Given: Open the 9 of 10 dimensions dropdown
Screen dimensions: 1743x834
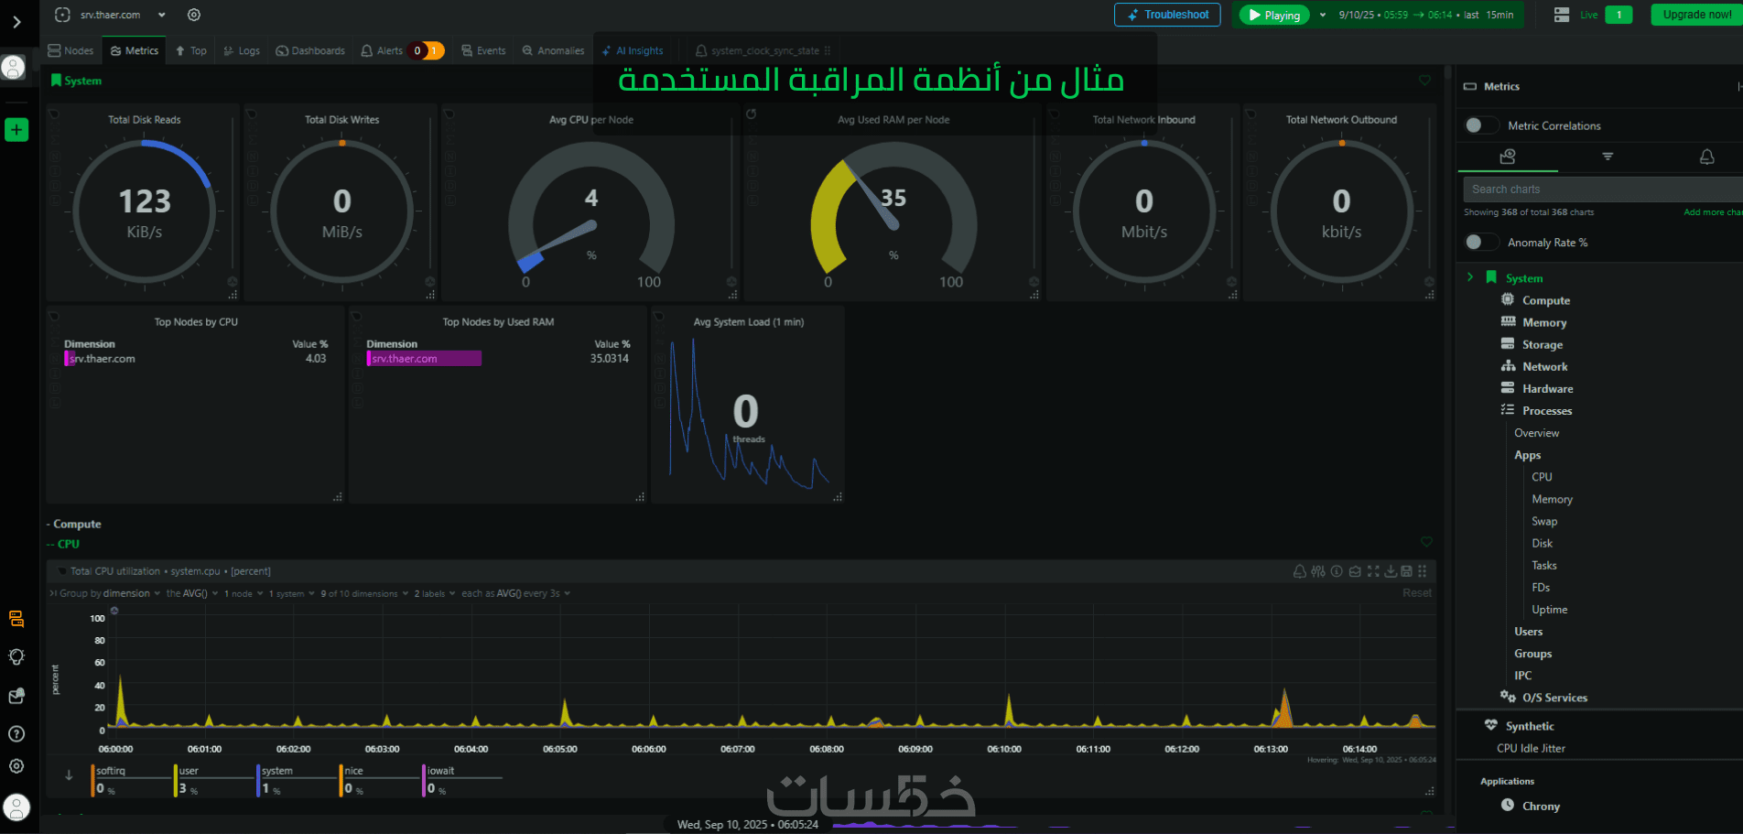Looking at the screenshot, I should (x=363, y=593).
